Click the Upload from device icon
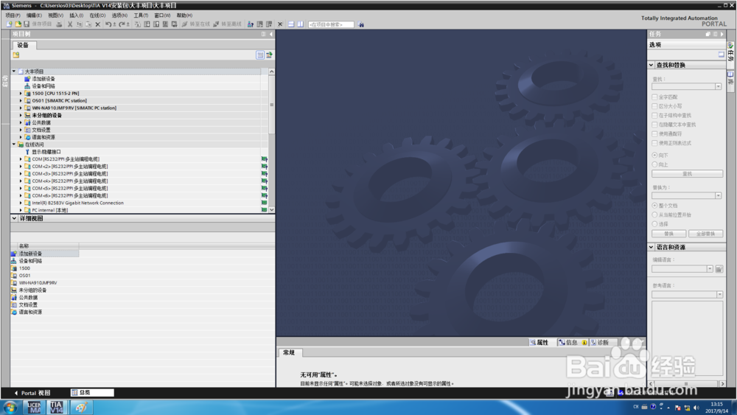The width and height of the screenshot is (737, 415). (156, 24)
